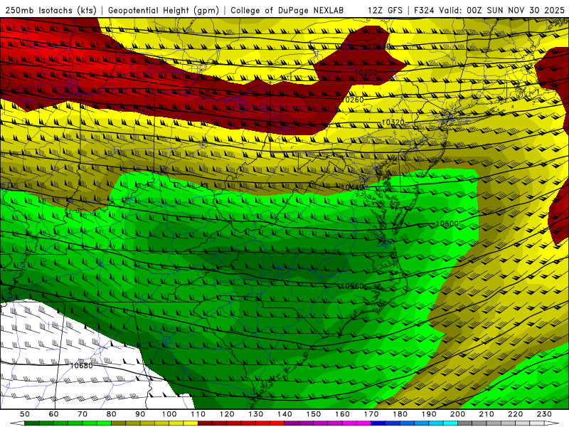
Task: Click the colorbar value 200
Action: (458, 414)
